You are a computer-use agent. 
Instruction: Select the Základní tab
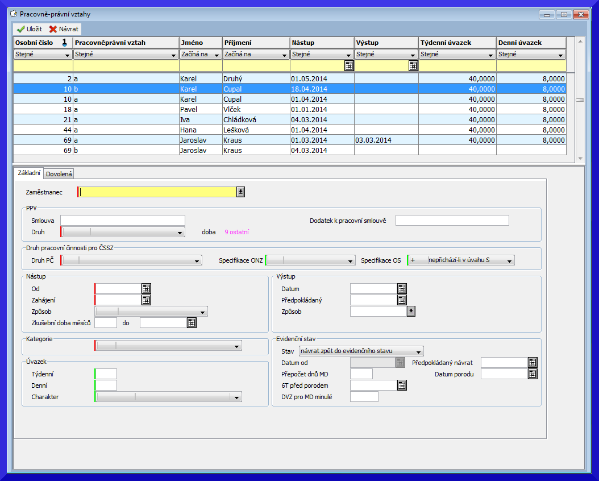pyautogui.click(x=29, y=173)
